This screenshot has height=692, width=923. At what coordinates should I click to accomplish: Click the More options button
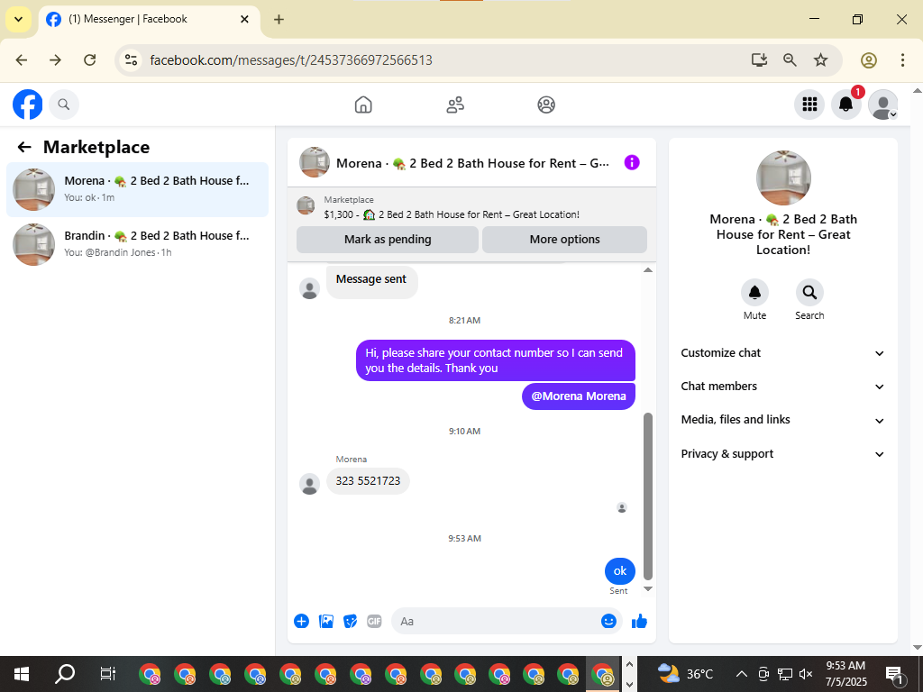coord(564,240)
